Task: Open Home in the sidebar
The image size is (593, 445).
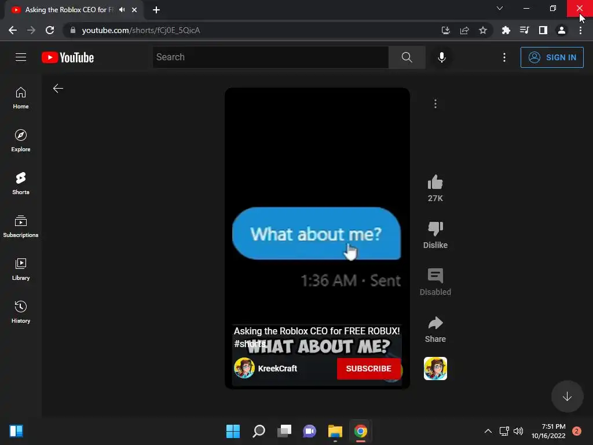Action: (x=21, y=98)
